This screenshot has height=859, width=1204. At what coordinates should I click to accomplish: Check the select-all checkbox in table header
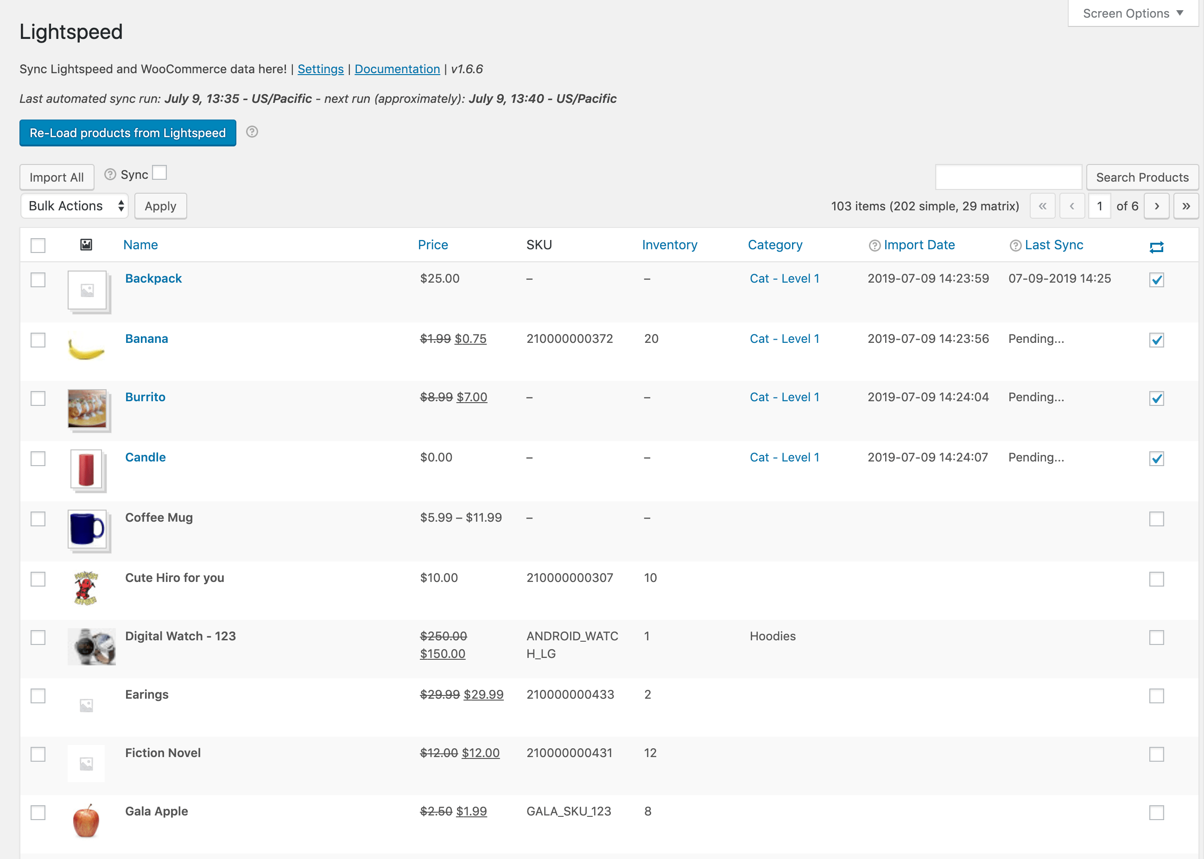point(38,245)
